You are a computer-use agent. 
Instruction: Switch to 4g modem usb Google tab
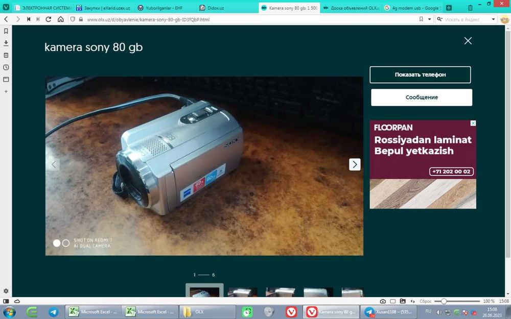[412, 8]
